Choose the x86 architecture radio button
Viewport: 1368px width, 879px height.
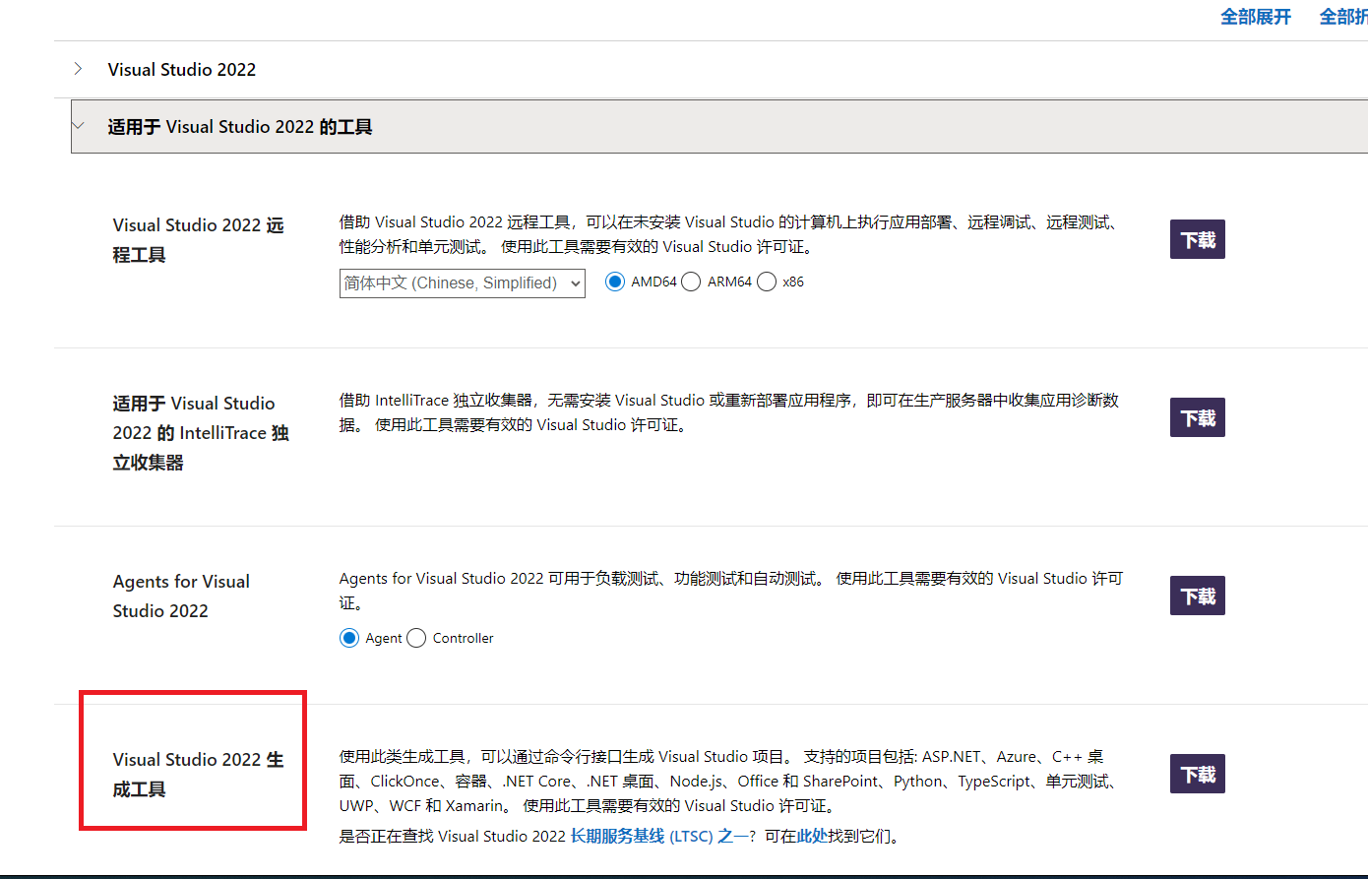767,282
